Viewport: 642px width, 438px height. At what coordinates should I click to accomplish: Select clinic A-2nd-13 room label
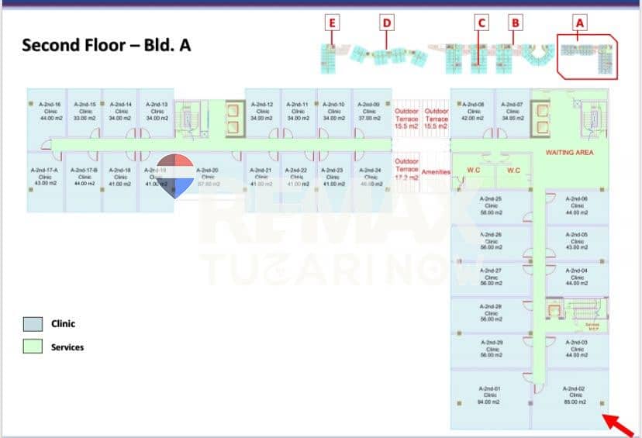pyautogui.click(x=157, y=112)
